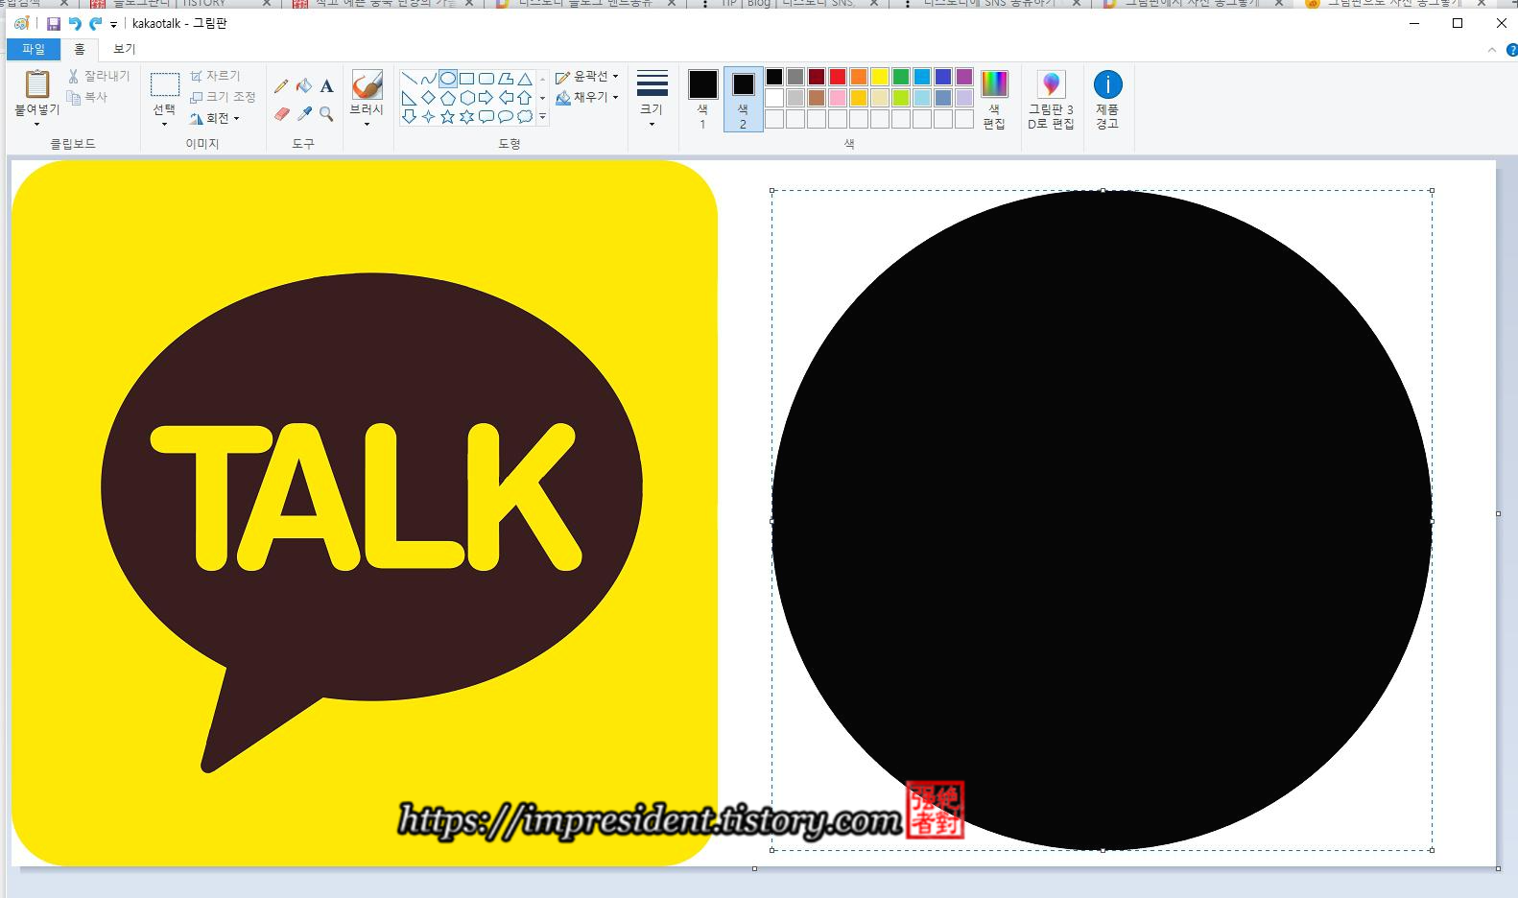Screen dimensions: 1518x898
Task: Open the 회전 rotate dropdown
Action: (x=214, y=118)
